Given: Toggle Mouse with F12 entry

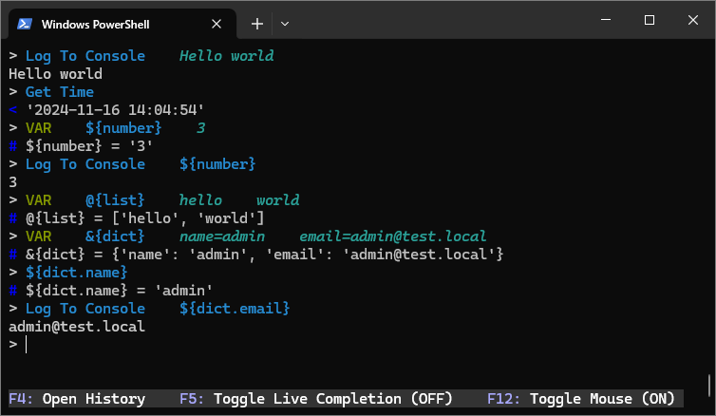Looking at the screenshot, I should click(x=581, y=399).
